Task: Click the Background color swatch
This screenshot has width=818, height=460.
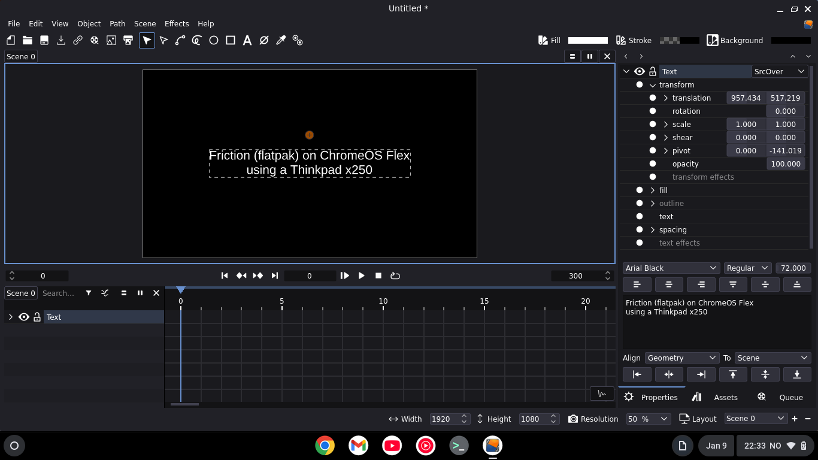Action: click(x=791, y=40)
